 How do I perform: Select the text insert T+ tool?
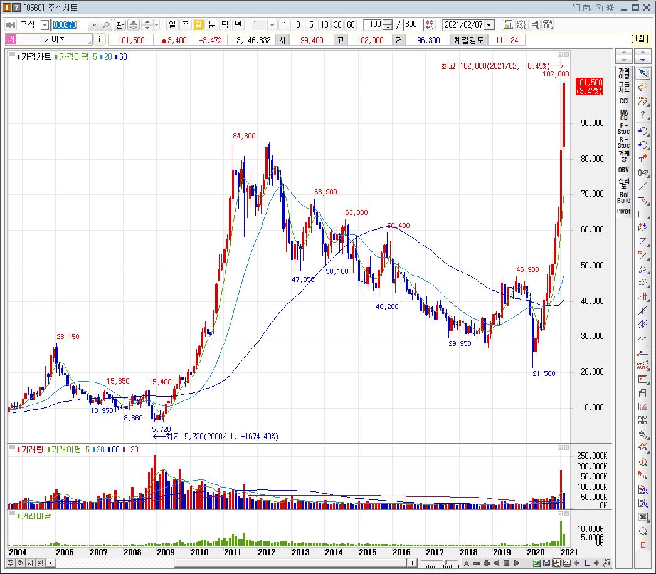(x=643, y=159)
